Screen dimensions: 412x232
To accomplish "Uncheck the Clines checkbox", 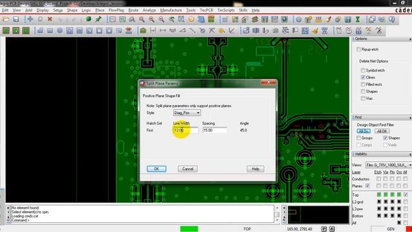I will (363, 77).
